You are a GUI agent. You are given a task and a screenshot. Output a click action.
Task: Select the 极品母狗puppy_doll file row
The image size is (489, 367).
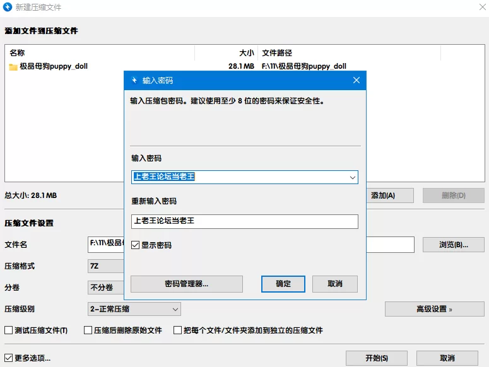click(x=245, y=66)
